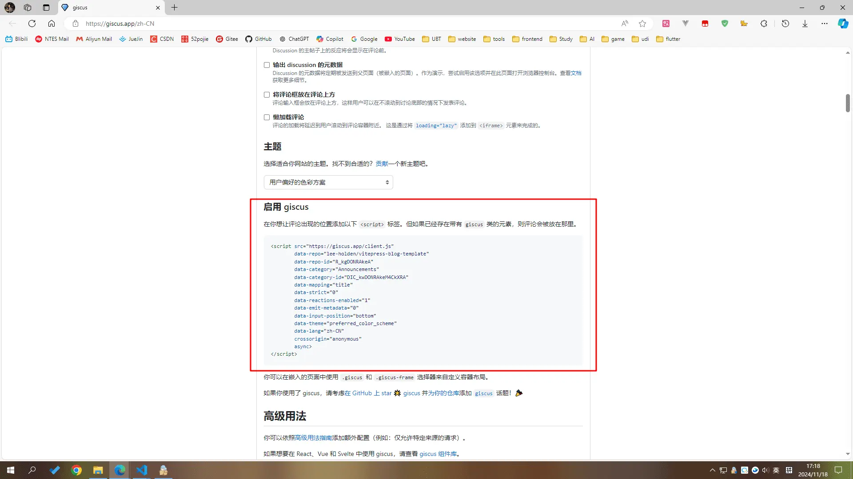The image size is (853, 479).
Task: Check the 将评论框放在评论上方 option
Action: coord(267,94)
